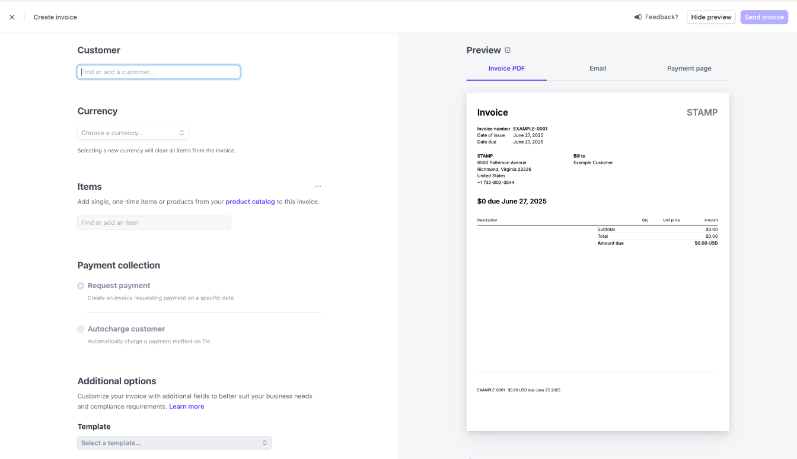Click the Feedback? text link
797x459 pixels.
click(x=661, y=17)
